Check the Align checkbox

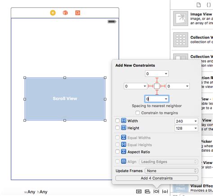pyautogui.click(x=117, y=161)
